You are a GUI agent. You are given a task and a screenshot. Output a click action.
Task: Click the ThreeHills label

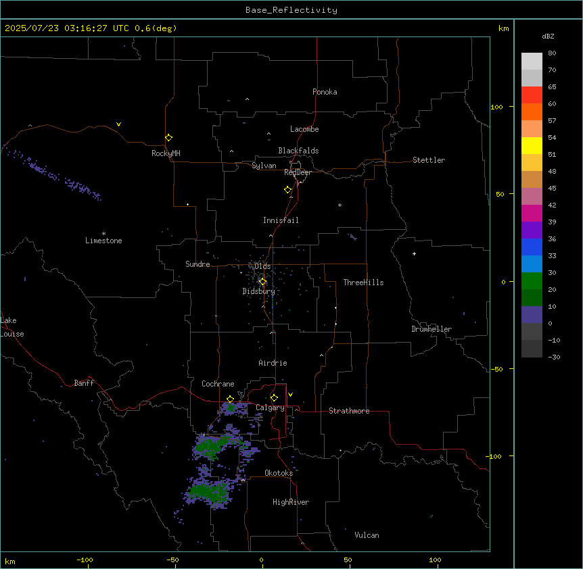pyautogui.click(x=363, y=282)
